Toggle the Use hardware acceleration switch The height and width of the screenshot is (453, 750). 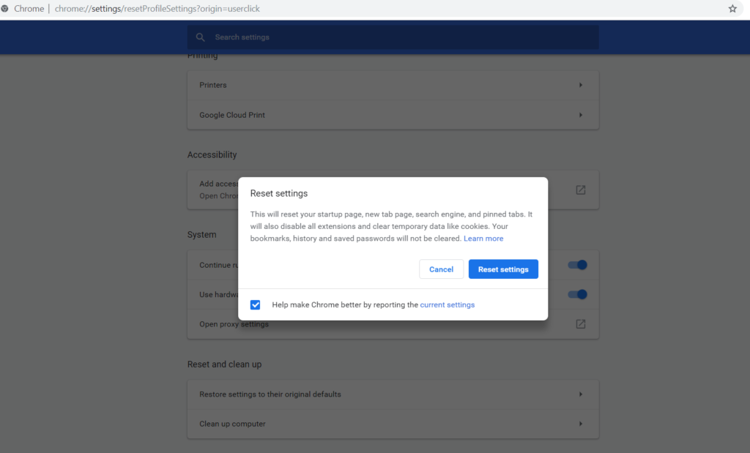(577, 294)
